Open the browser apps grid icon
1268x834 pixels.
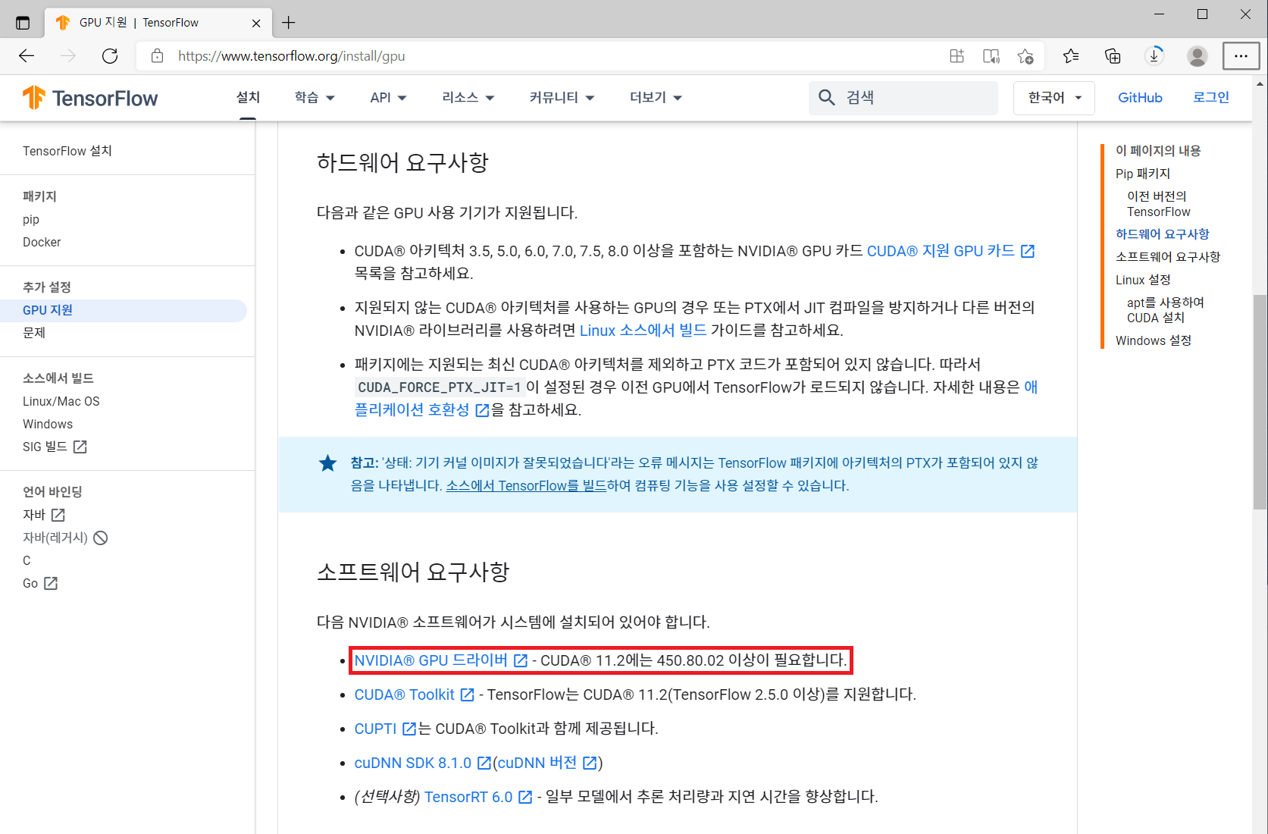(956, 56)
